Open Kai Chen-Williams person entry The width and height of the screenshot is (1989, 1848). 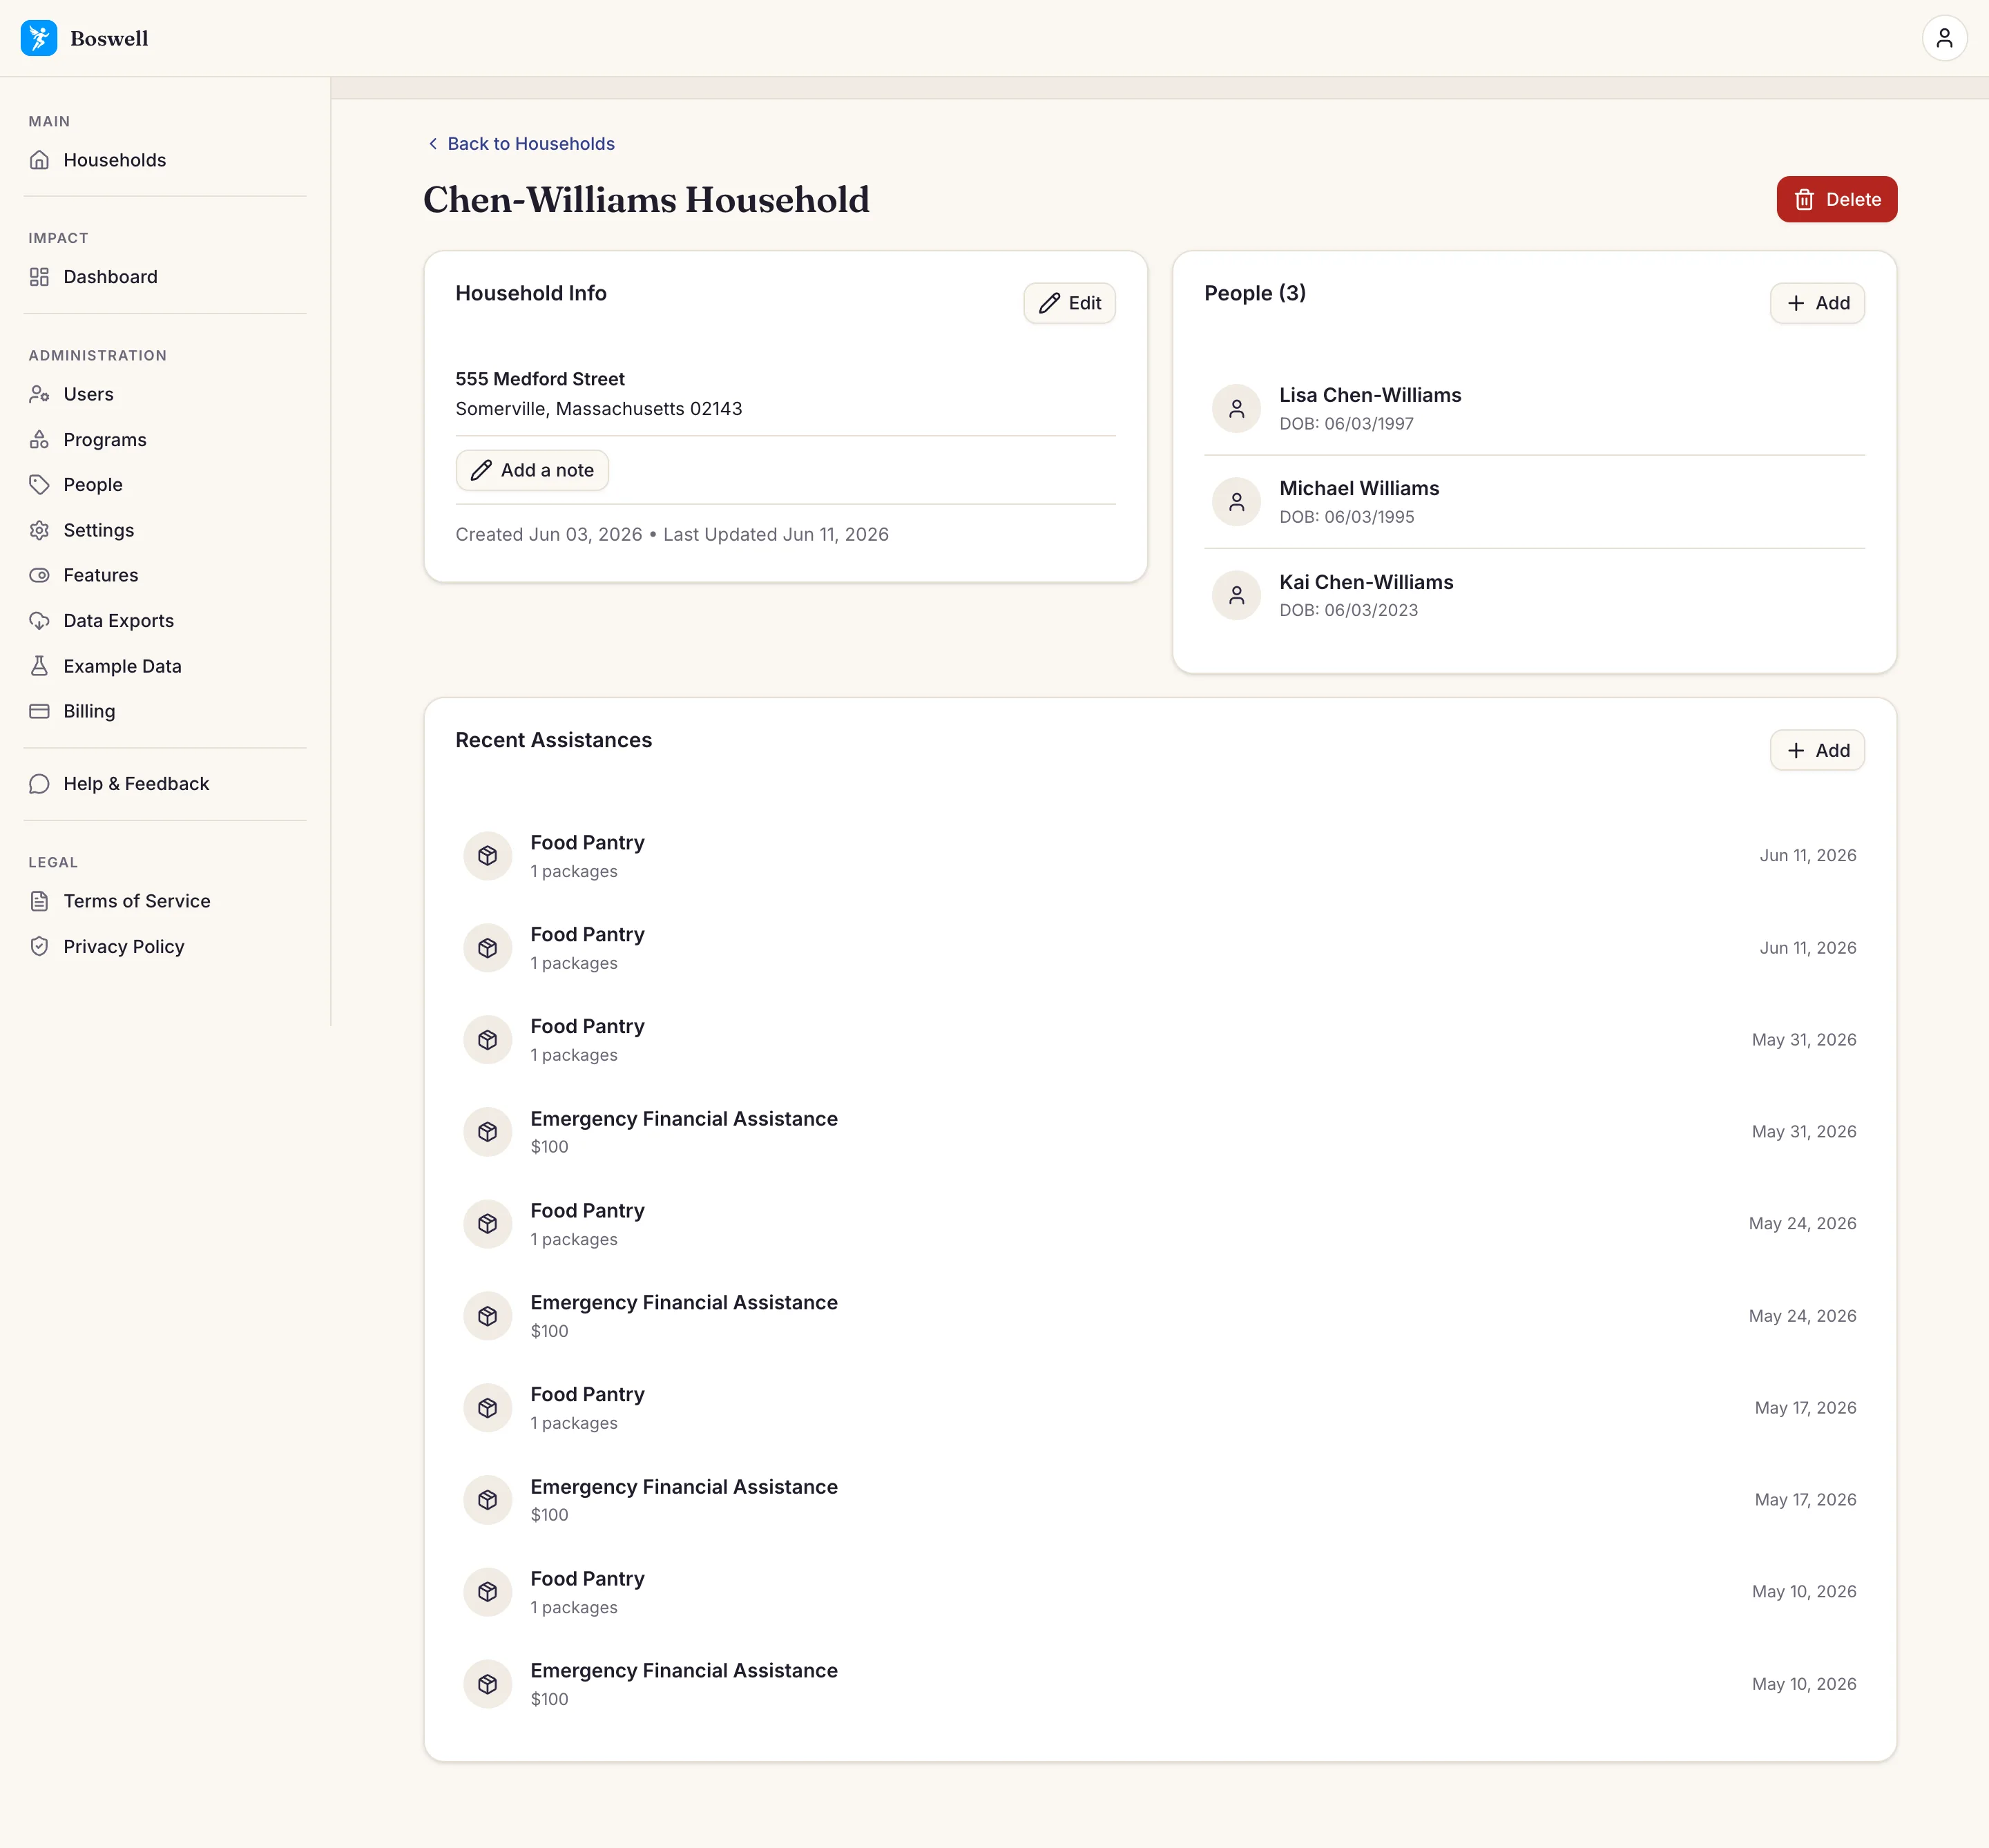(1534, 595)
